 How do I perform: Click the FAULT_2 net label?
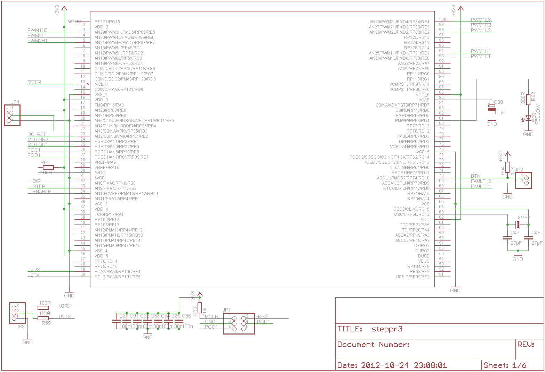tap(481, 181)
